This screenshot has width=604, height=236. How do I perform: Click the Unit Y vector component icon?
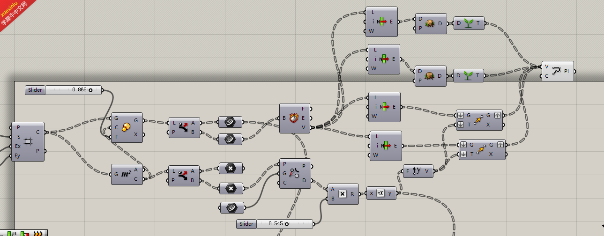pos(417,171)
